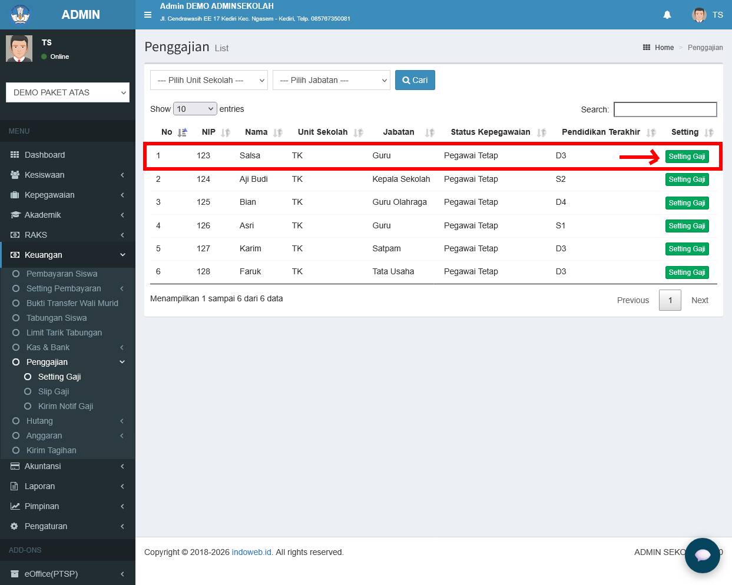Click the Laporan document icon
The width and height of the screenshot is (732, 585).
15,486
